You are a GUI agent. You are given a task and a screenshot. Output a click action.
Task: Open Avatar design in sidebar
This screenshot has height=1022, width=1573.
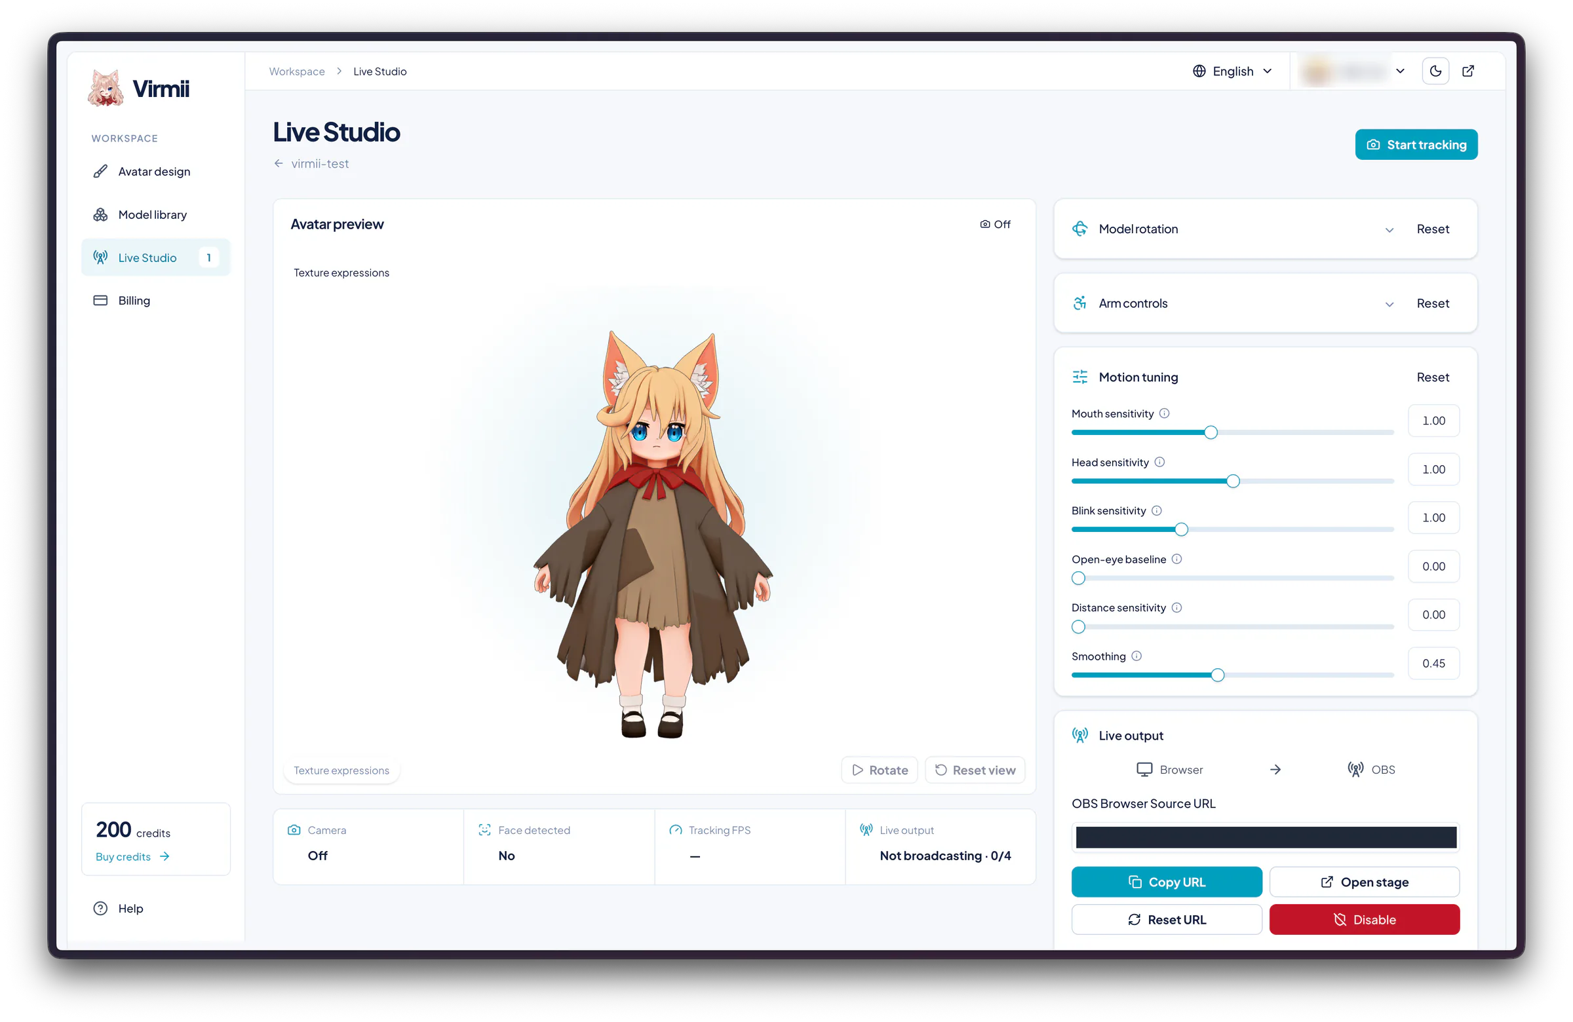[155, 172]
